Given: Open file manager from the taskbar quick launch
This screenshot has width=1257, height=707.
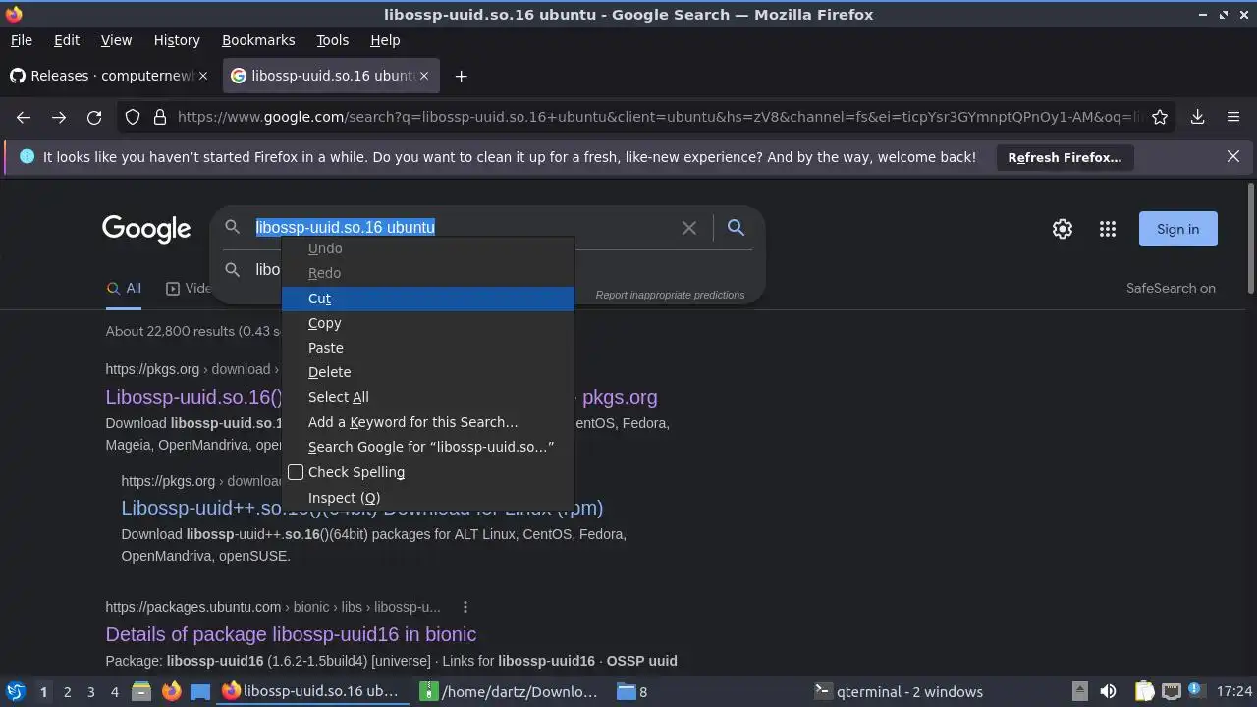Looking at the screenshot, I should pyautogui.click(x=141, y=691).
